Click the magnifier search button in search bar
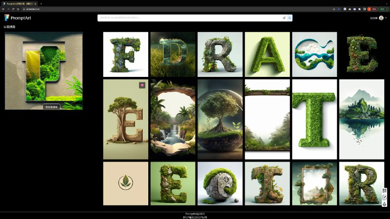This screenshot has height=219, width=390. 290,18
